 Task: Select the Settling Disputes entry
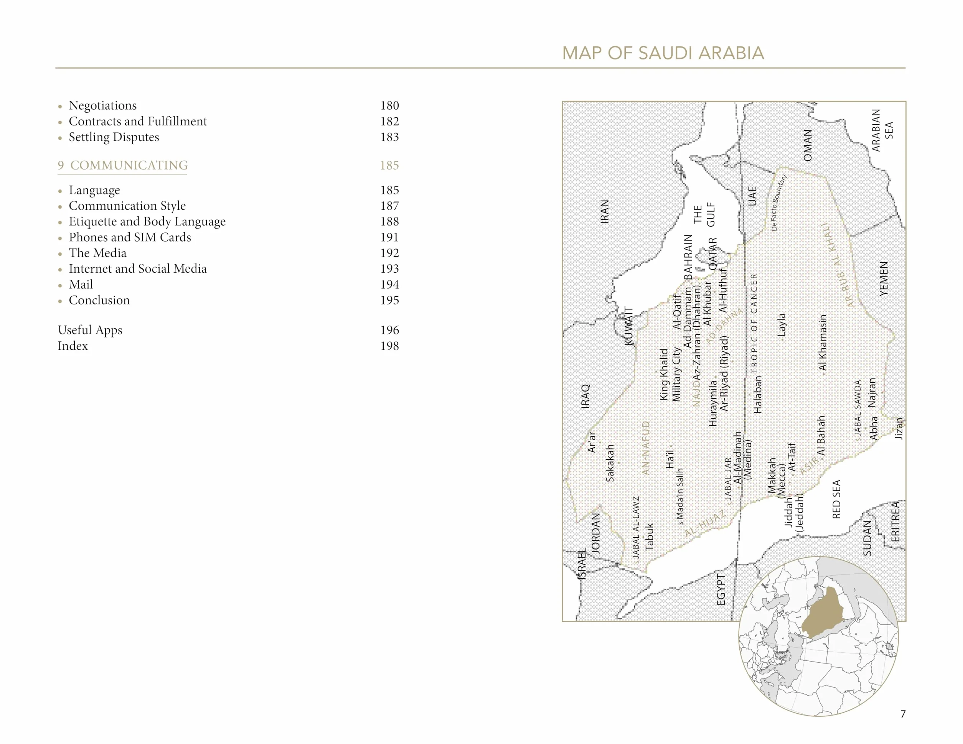pos(114,137)
